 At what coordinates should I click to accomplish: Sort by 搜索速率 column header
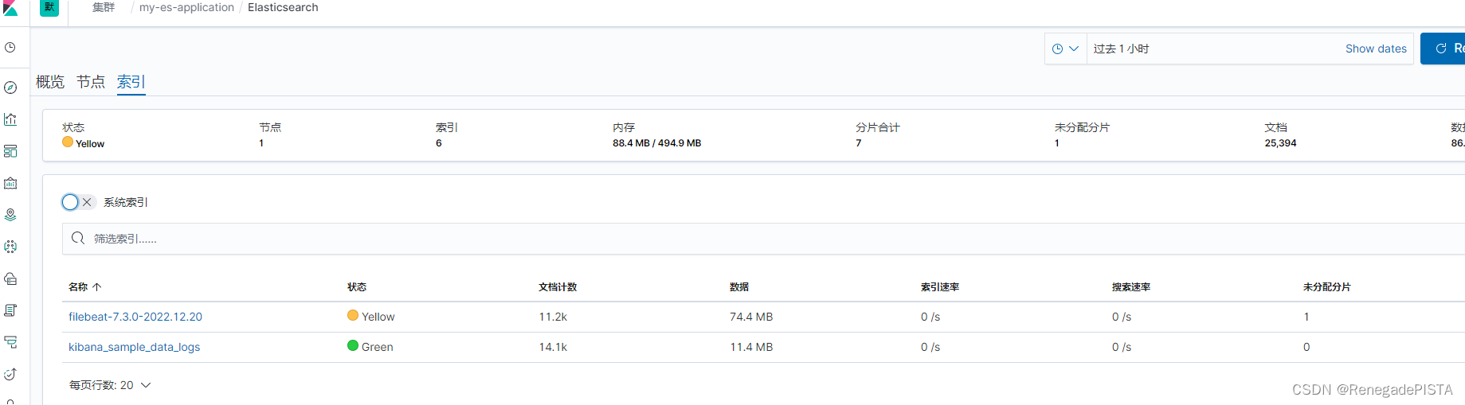point(1131,287)
